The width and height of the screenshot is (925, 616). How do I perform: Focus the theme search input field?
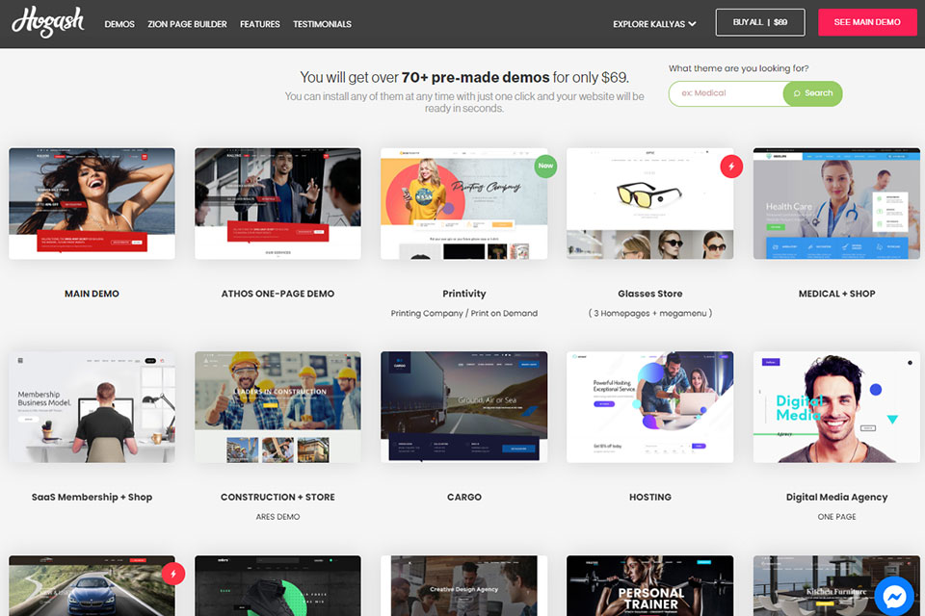(x=727, y=93)
